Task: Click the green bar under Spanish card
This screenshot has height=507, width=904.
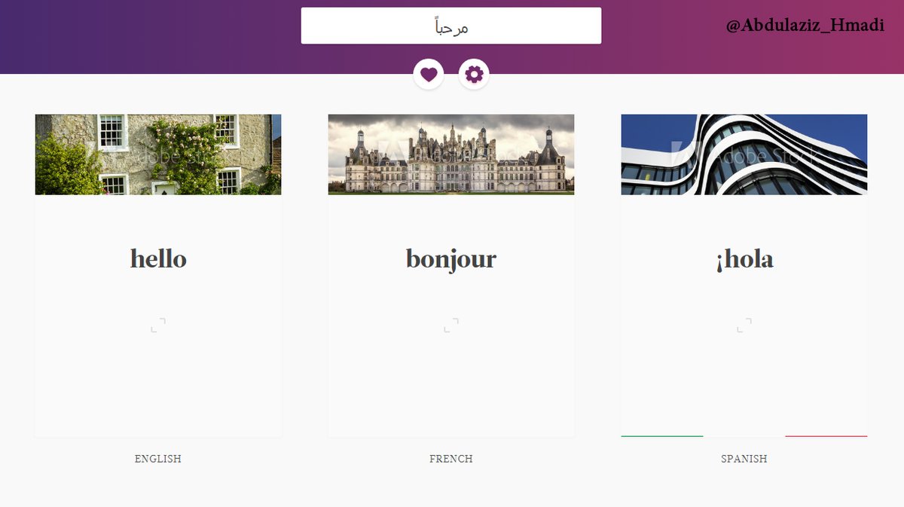Action: [662, 436]
